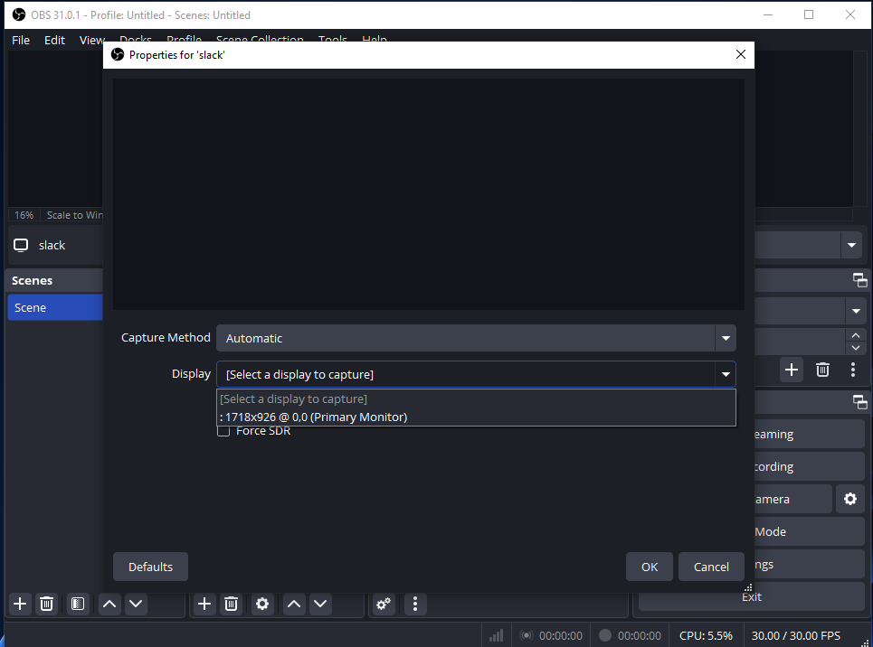873x647 pixels.
Task: Open source properties gear in Sources toolbar
Action: pyautogui.click(x=262, y=604)
